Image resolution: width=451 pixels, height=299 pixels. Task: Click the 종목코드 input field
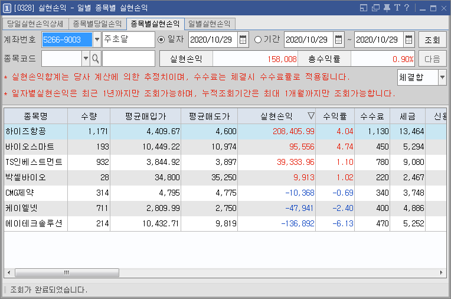coord(62,58)
